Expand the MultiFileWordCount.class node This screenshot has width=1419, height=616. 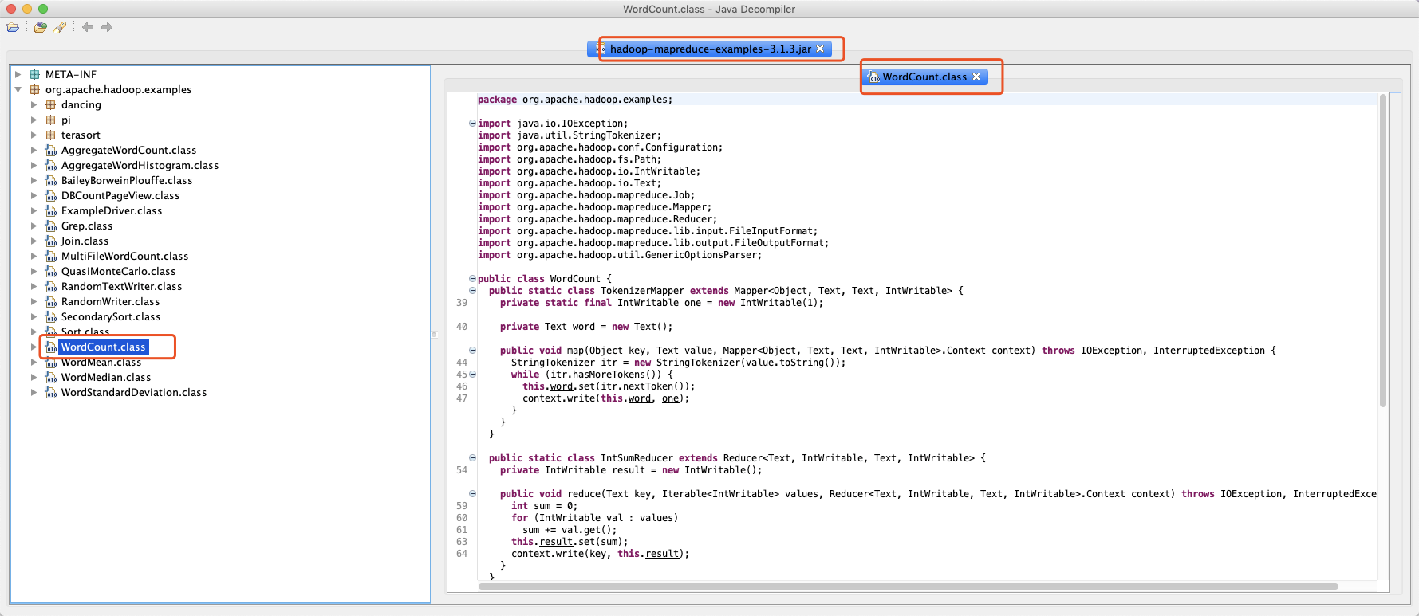[x=34, y=256]
